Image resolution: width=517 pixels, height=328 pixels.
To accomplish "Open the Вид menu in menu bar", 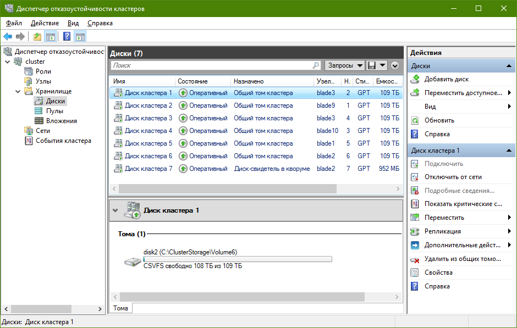I will [73, 23].
